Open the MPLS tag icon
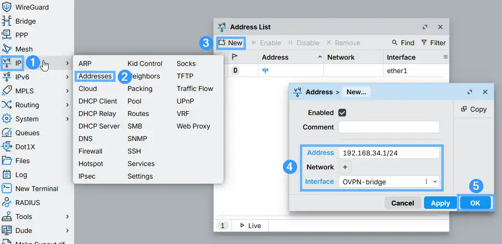This screenshot has width=502, height=244. 7,91
